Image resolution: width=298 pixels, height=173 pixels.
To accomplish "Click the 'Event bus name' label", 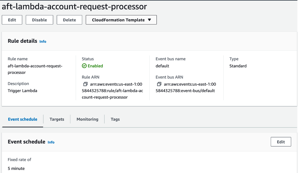I will tap(171, 59).
